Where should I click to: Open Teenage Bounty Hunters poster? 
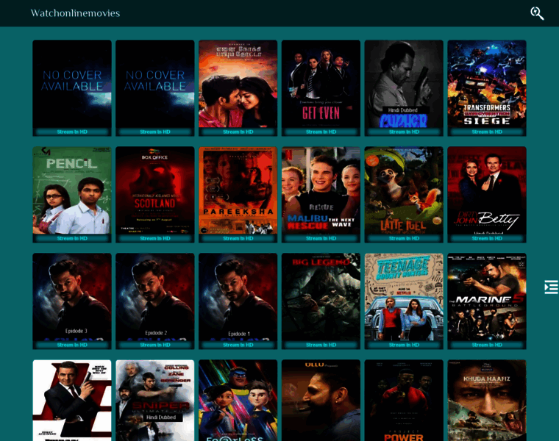tap(404, 297)
